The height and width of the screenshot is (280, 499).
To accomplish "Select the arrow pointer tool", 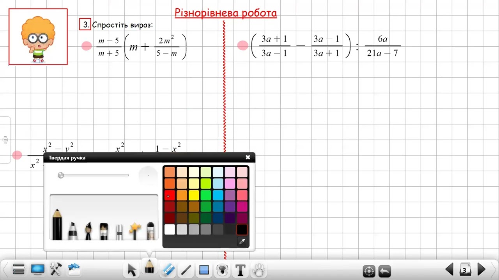I will (132, 269).
